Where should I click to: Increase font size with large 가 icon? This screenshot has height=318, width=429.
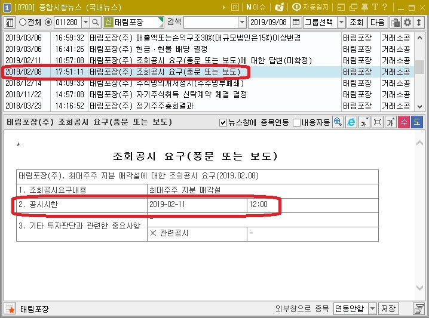pyautogui.click(x=390, y=122)
